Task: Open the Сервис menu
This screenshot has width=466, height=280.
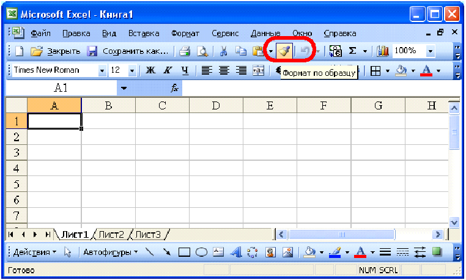Action: coord(225,33)
